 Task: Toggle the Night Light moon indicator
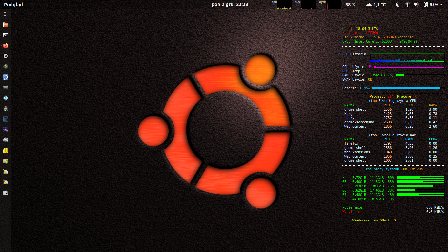(398, 4)
